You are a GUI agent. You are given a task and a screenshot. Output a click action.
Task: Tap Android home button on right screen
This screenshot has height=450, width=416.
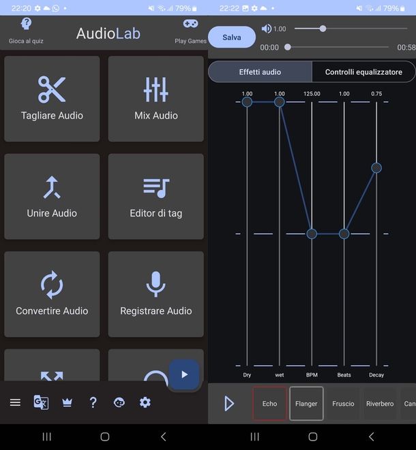click(x=313, y=437)
